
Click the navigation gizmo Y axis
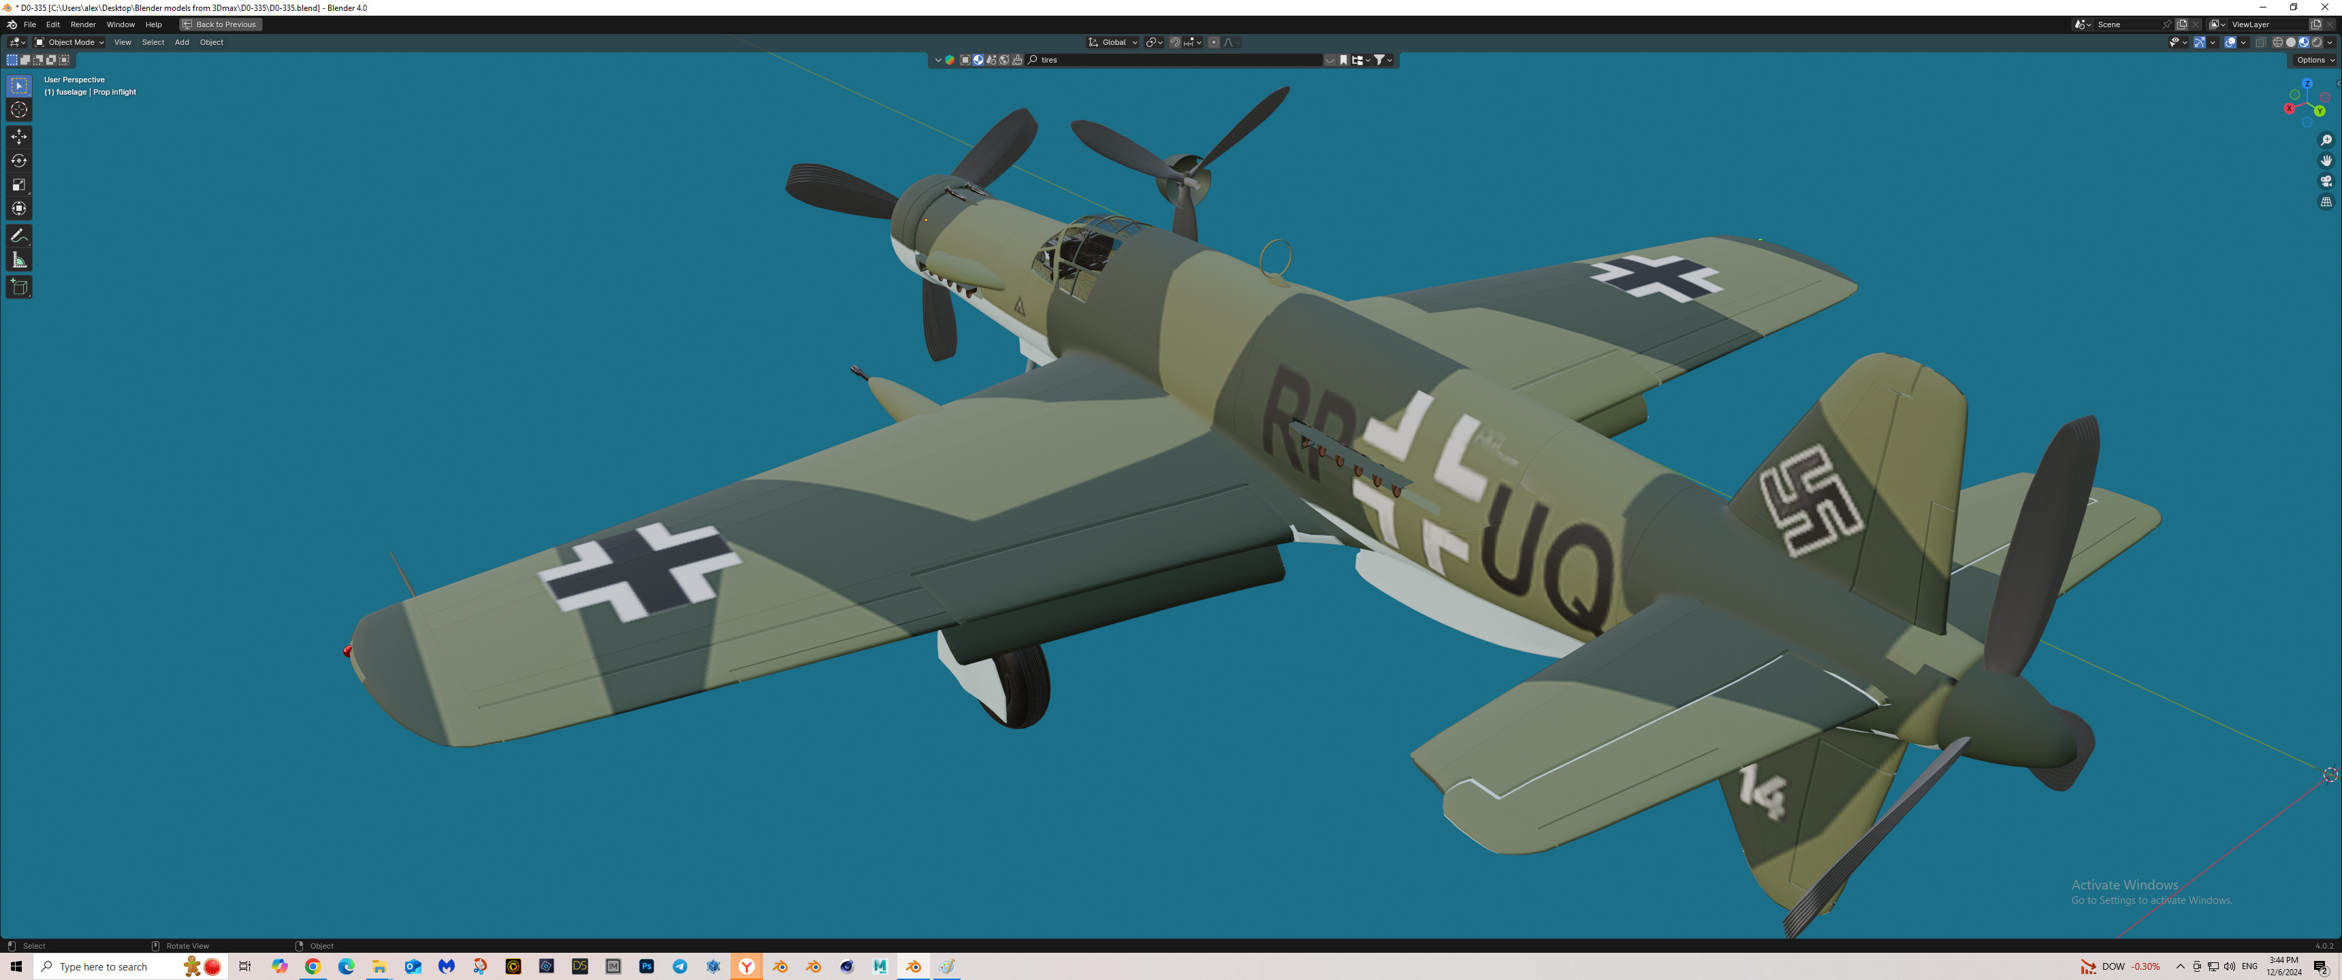tap(2320, 111)
